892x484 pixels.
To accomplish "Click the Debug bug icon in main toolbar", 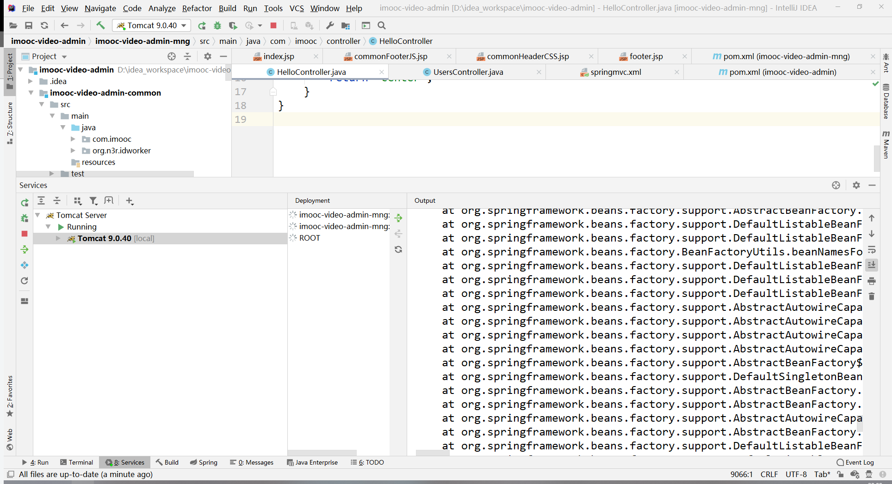I will pyautogui.click(x=217, y=25).
